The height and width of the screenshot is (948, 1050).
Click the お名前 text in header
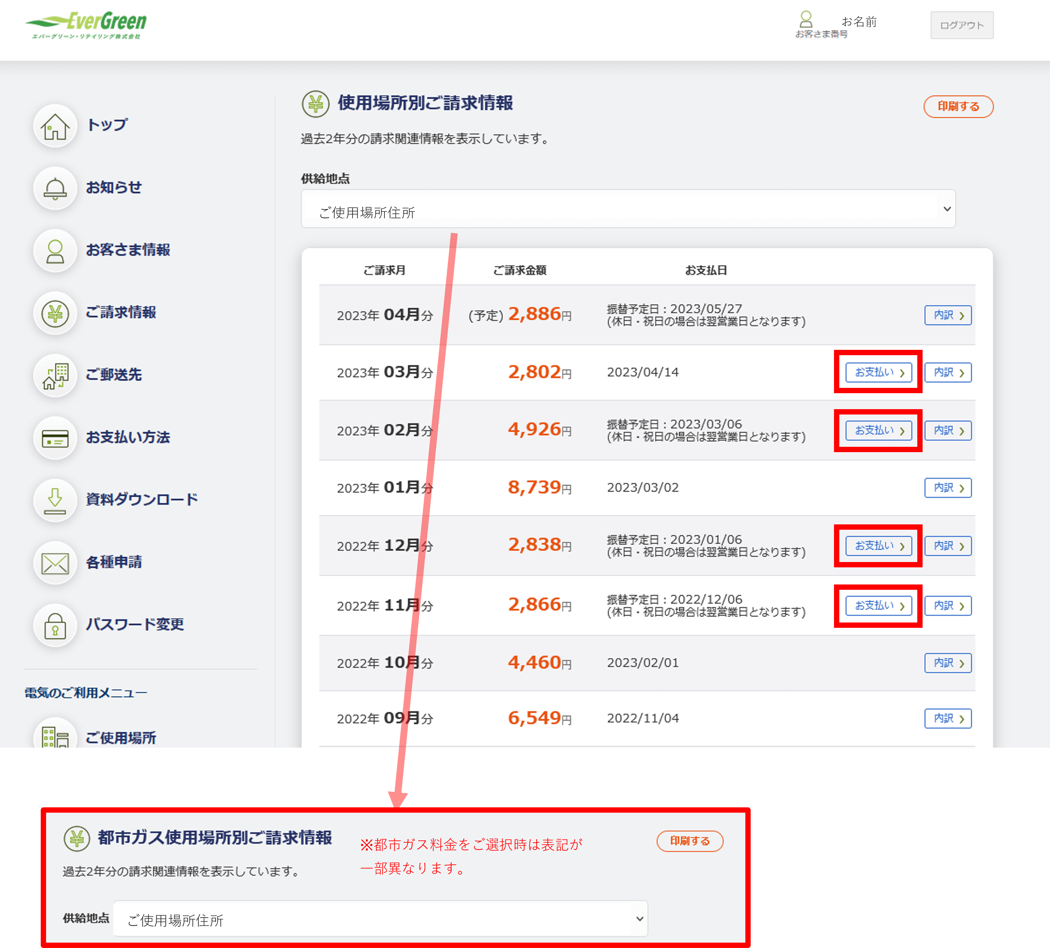pyautogui.click(x=859, y=22)
